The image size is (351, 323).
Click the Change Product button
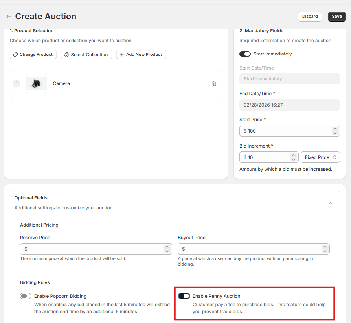(x=33, y=55)
